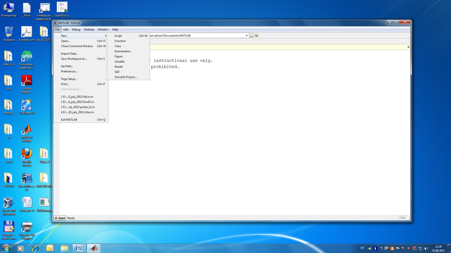Viewport: 451px width, 253px height.
Task: Select the Obraz_2 folder icon
Action: [44, 156]
